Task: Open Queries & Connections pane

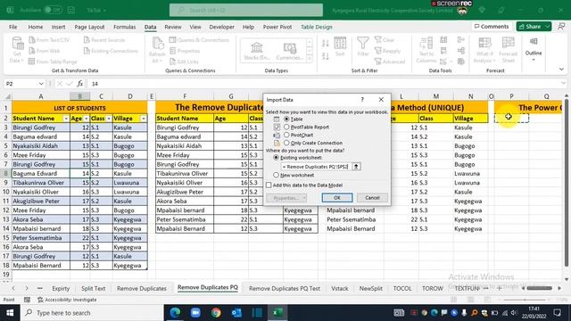Action: coord(199,40)
